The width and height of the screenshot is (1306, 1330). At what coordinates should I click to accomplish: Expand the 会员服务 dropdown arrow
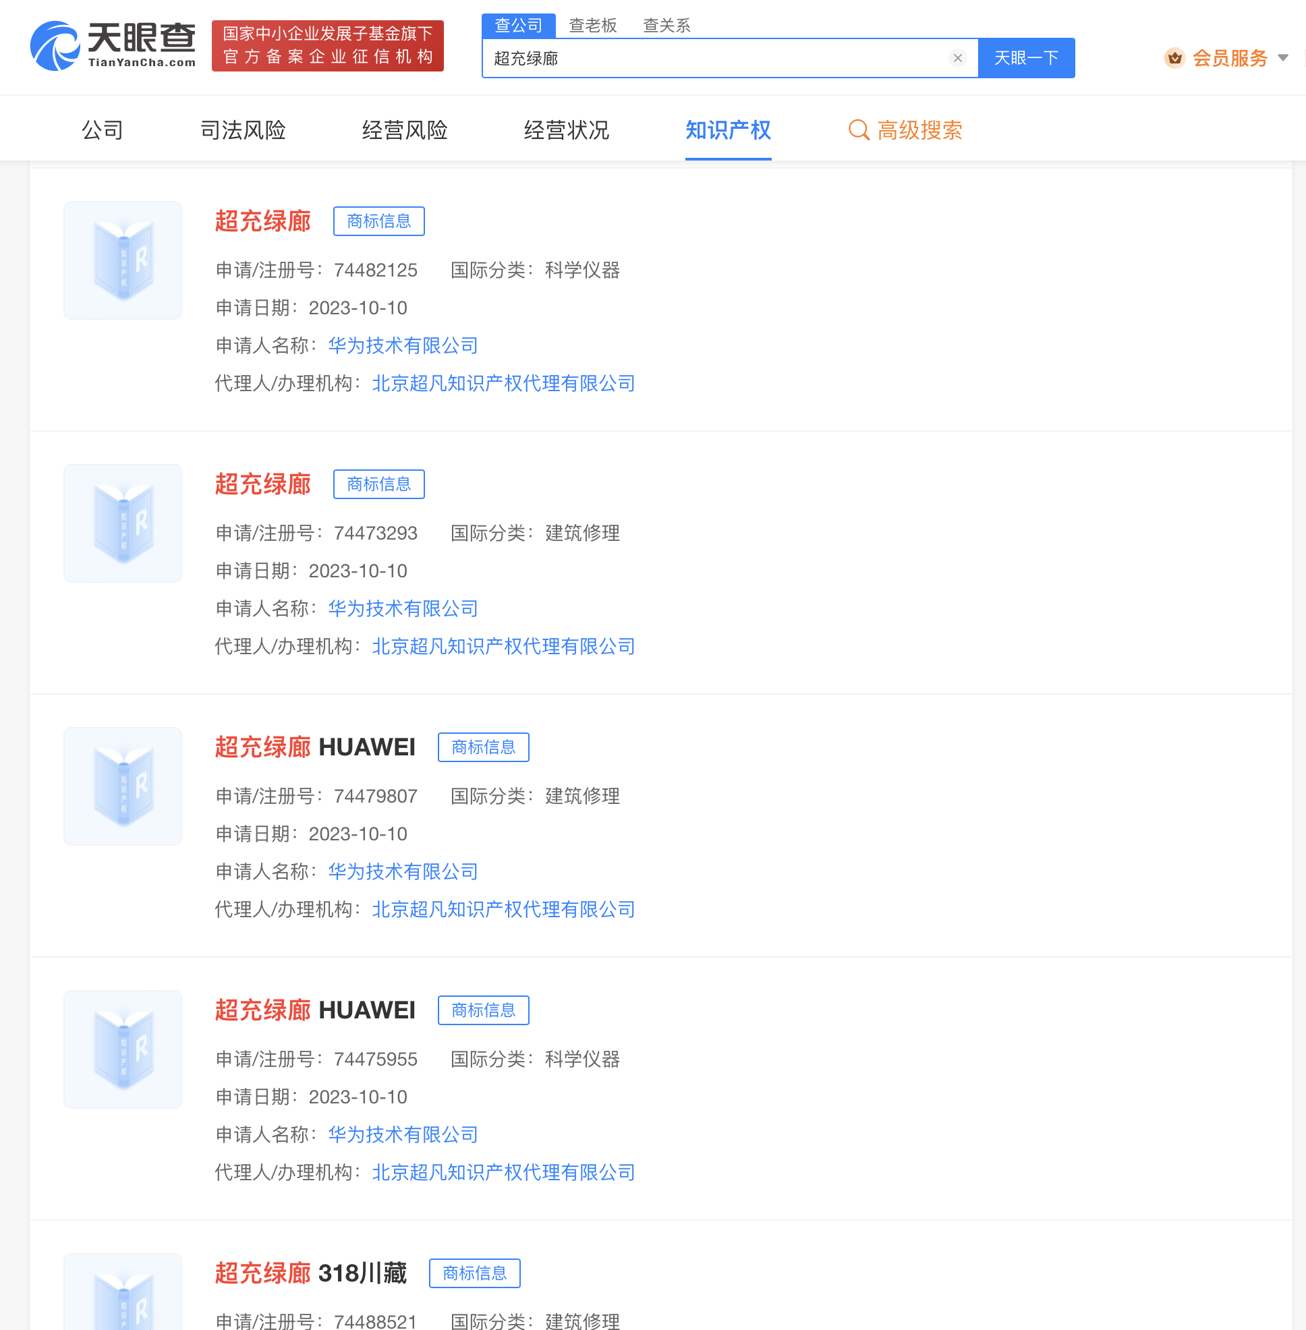click(1282, 58)
